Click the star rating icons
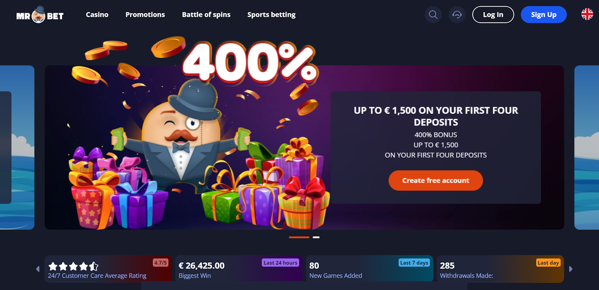This screenshot has width=599, height=290. (x=73, y=266)
